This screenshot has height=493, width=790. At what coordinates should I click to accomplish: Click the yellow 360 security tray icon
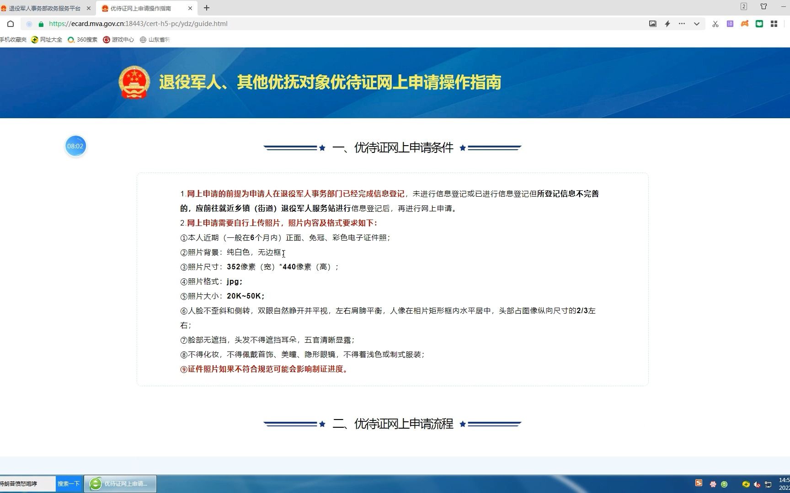tap(746, 484)
